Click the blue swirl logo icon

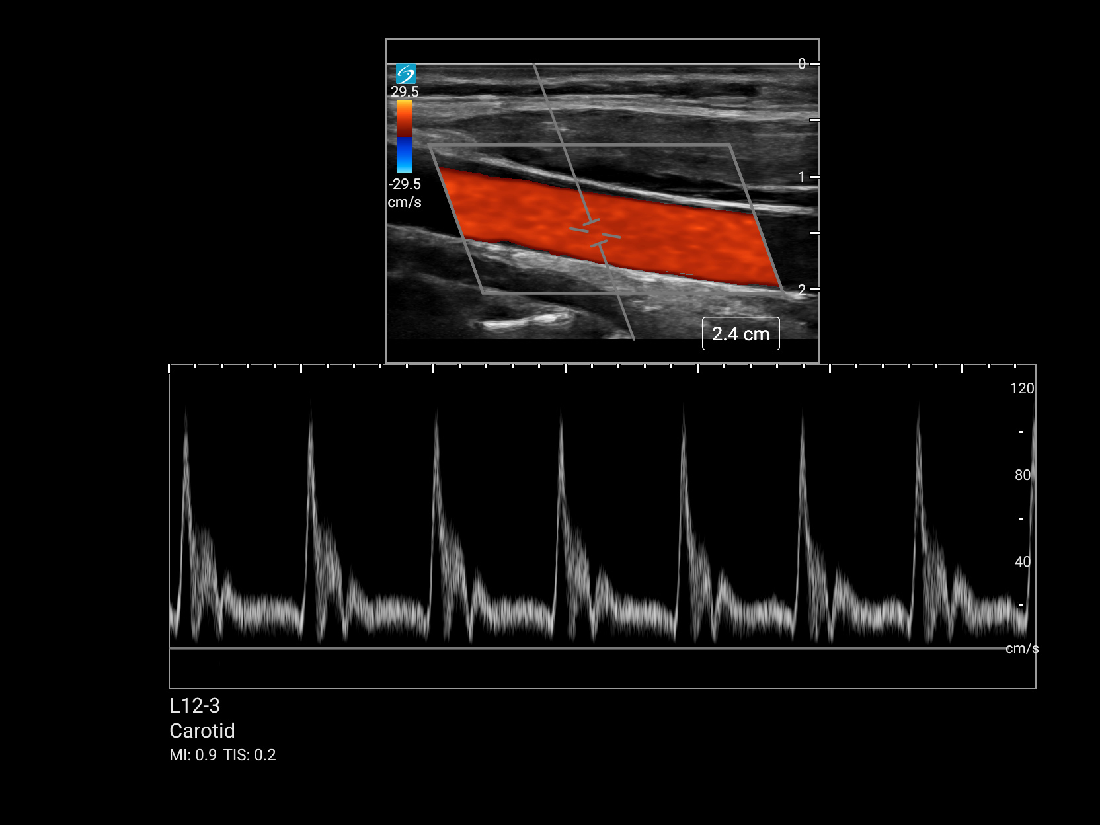click(x=405, y=73)
